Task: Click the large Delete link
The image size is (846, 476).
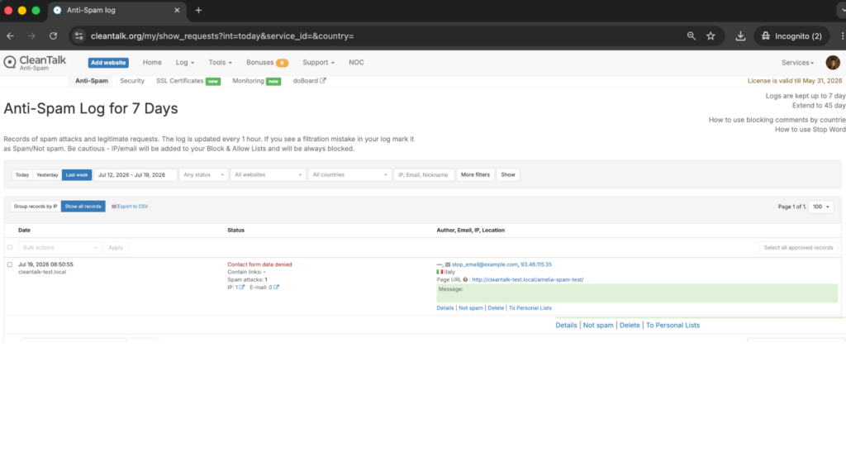Action: (629, 326)
